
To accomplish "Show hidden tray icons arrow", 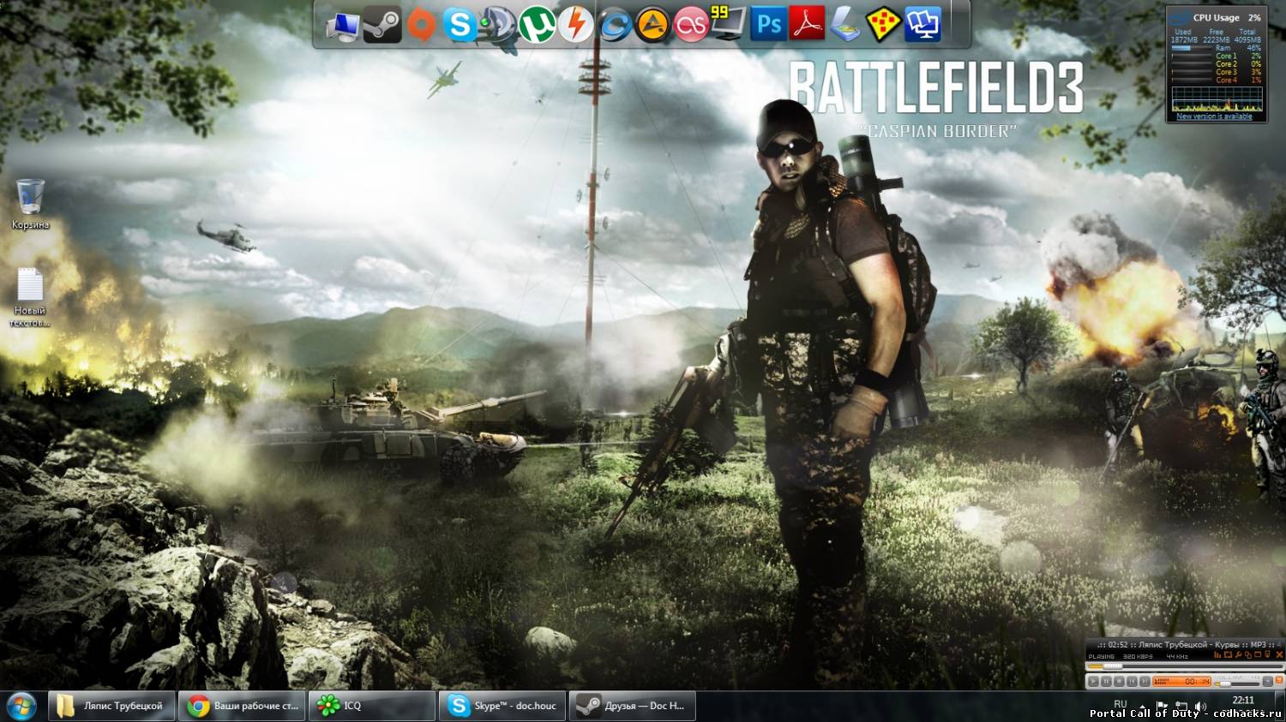I will coord(1144,707).
